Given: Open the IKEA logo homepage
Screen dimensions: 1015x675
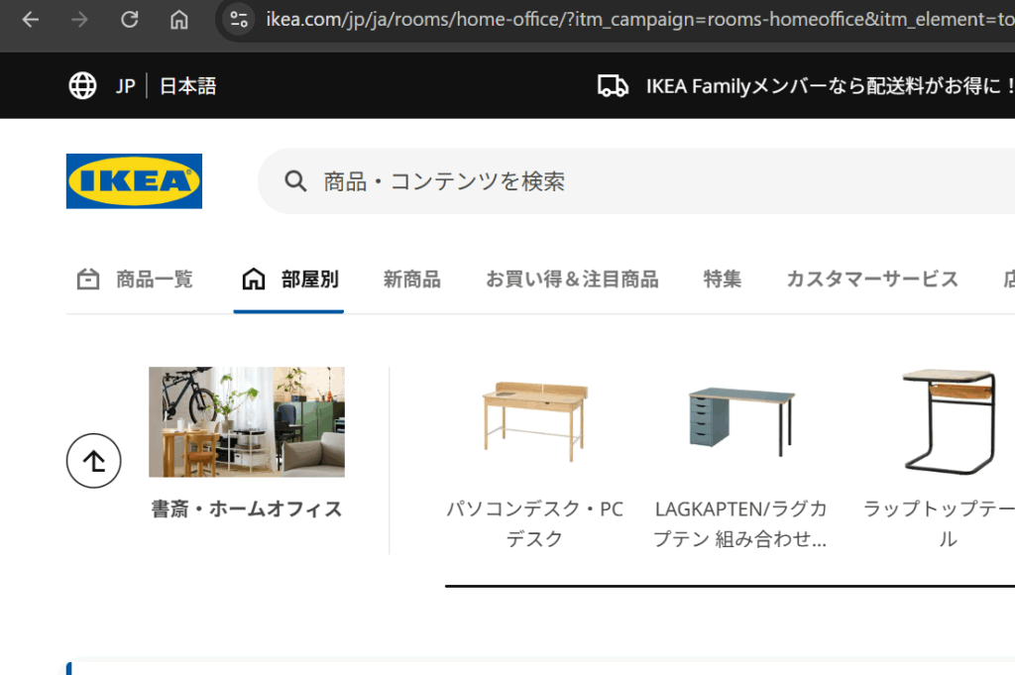Looking at the screenshot, I should click(x=134, y=181).
